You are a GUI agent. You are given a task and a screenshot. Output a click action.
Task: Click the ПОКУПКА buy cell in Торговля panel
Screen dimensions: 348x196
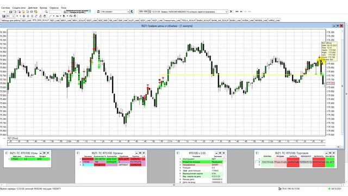tap(267, 162)
